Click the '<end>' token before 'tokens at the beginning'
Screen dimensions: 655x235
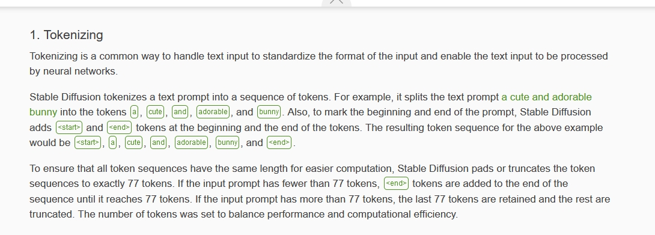120,127
